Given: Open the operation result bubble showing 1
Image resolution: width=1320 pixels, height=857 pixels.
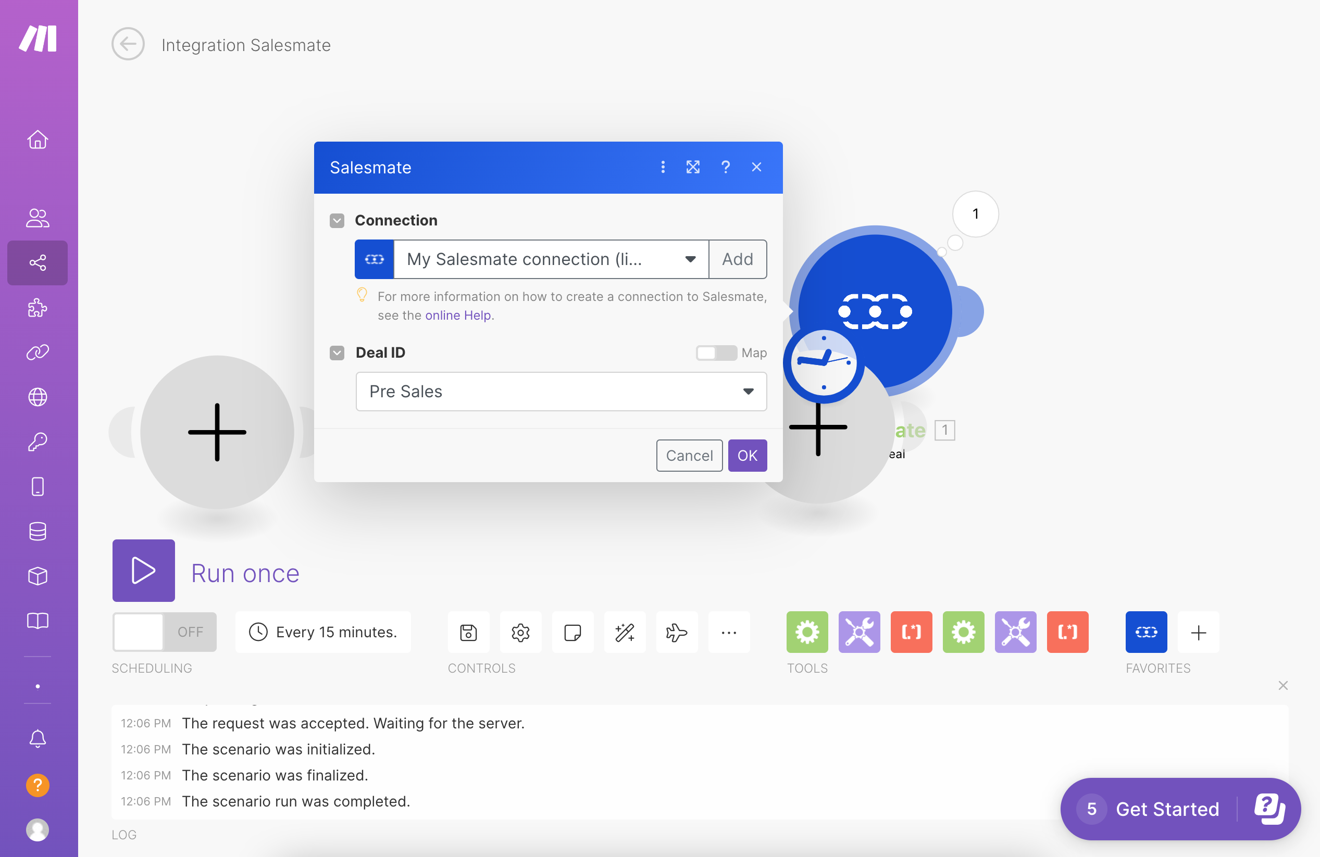Looking at the screenshot, I should pos(976,214).
